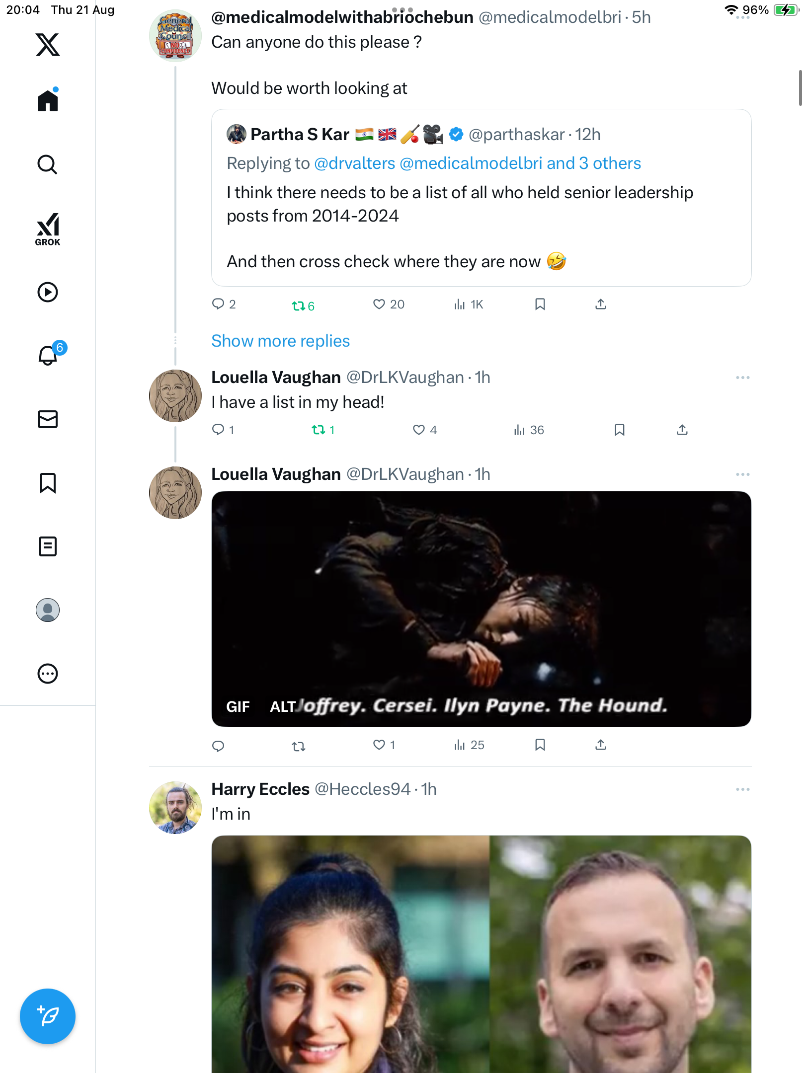Click Show more replies link
This screenshot has height=1073, width=805.
point(280,341)
